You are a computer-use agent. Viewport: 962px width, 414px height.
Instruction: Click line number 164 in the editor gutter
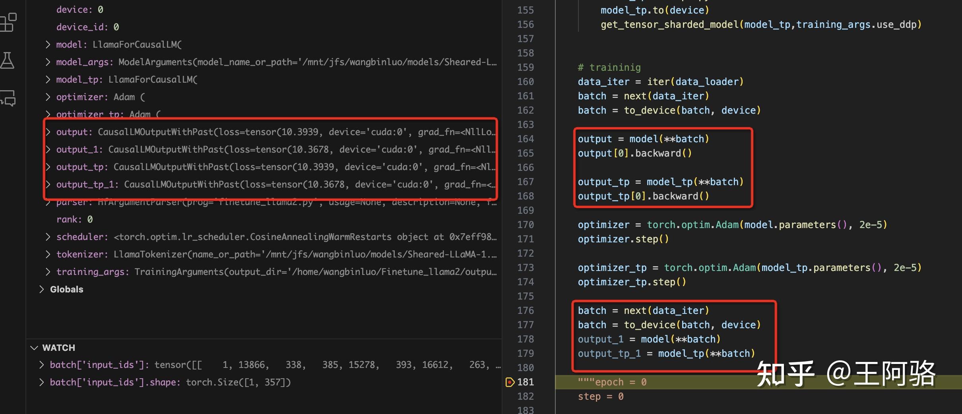[525, 139]
